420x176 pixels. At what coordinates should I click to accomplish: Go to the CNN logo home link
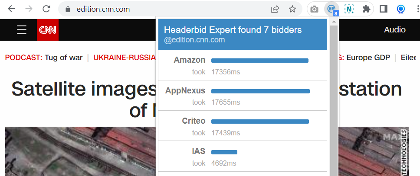[48, 30]
